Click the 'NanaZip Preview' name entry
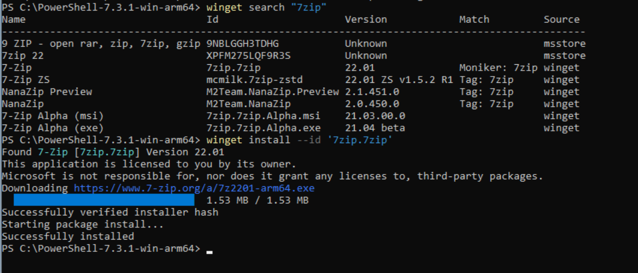This screenshot has height=273, width=638. 47,92
